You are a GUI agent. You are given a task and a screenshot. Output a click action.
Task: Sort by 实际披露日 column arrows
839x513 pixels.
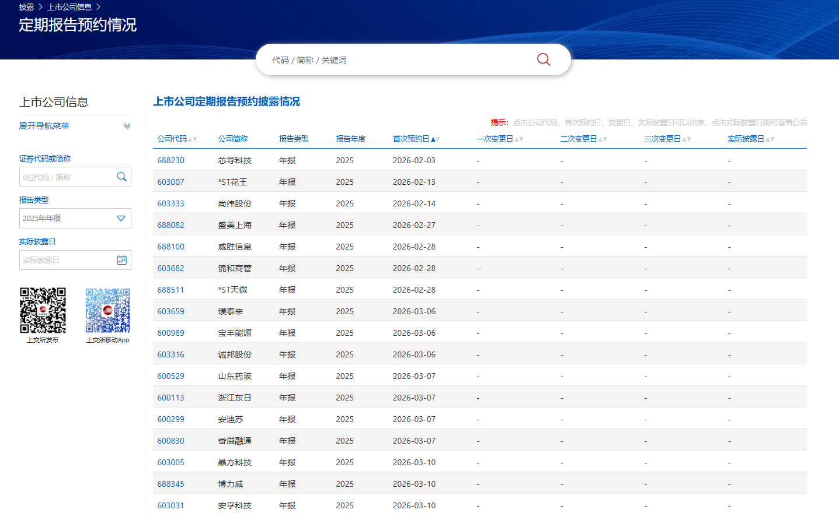[770, 139]
